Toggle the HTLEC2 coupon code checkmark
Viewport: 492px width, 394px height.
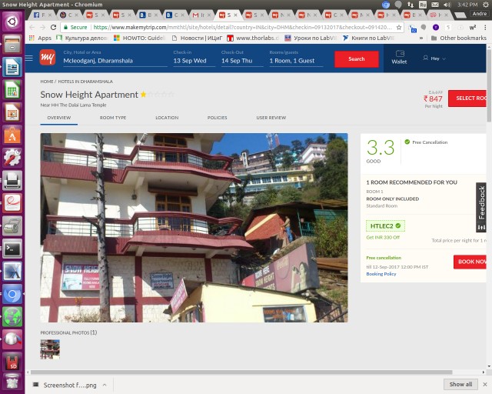click(398, 225)
